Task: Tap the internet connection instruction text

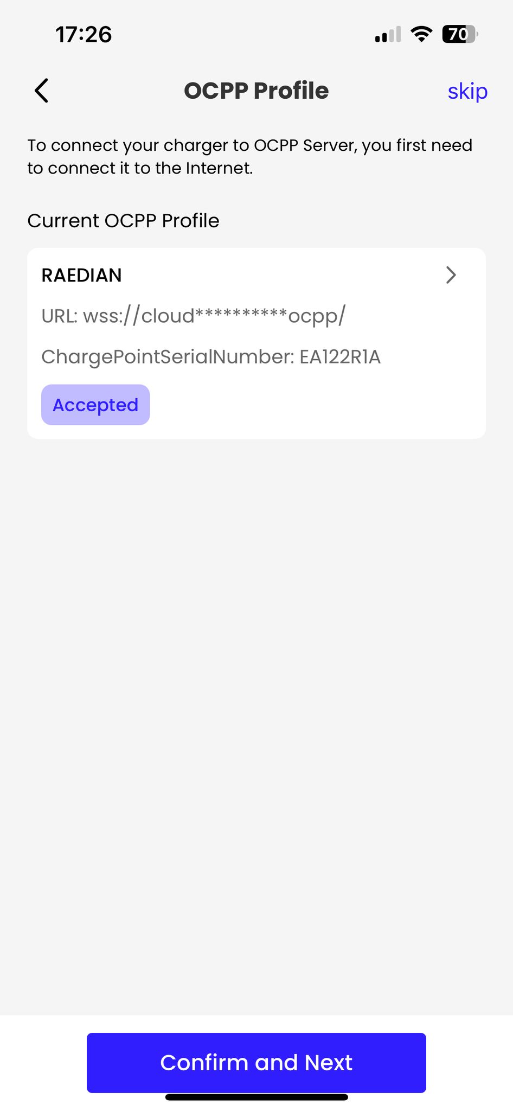Action: click(x=250, y=157)
